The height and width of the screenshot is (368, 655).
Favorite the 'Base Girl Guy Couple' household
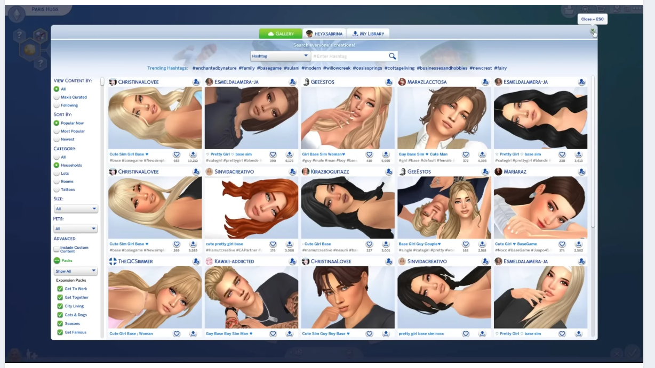click(x=466, y=244)
